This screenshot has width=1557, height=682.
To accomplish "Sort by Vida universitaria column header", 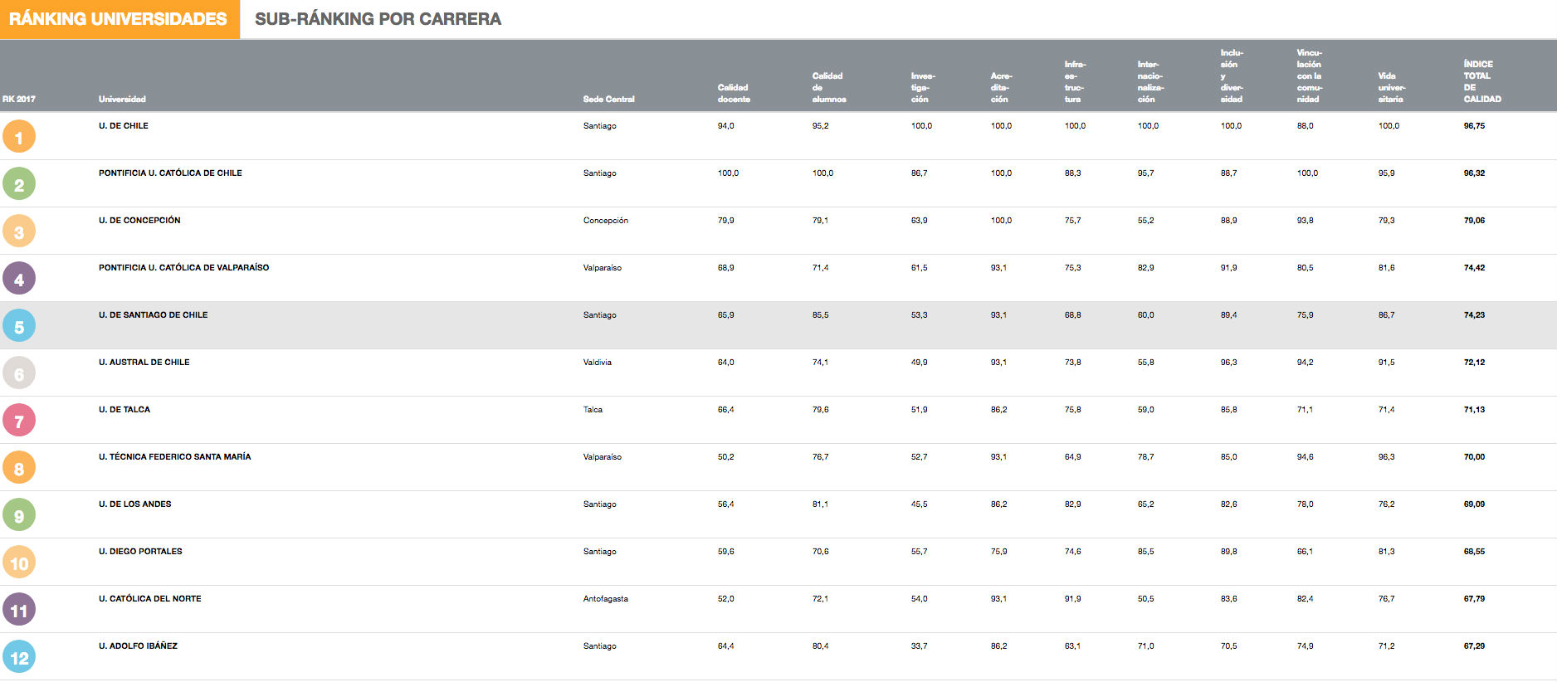I will coord(1391,87).
